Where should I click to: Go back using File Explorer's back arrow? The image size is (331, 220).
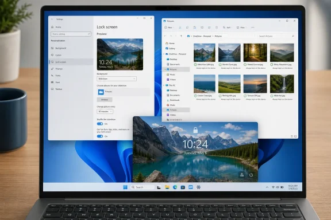coord(165,36)
